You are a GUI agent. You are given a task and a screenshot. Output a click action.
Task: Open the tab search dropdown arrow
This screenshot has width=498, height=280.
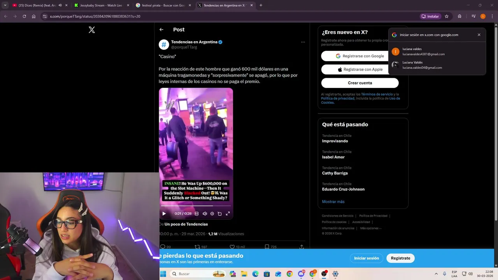pyautogui.click(x=5, y=5)
